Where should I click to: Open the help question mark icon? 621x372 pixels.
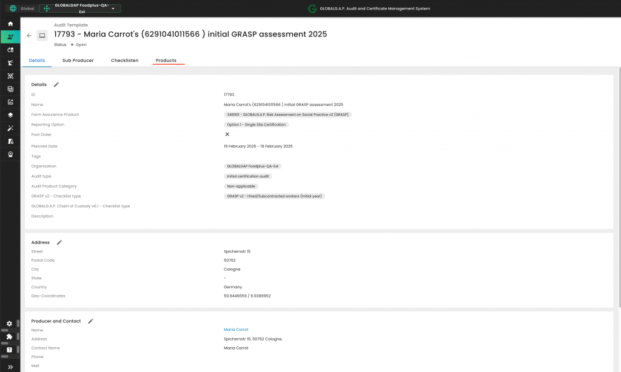click(x=10, y=350)
